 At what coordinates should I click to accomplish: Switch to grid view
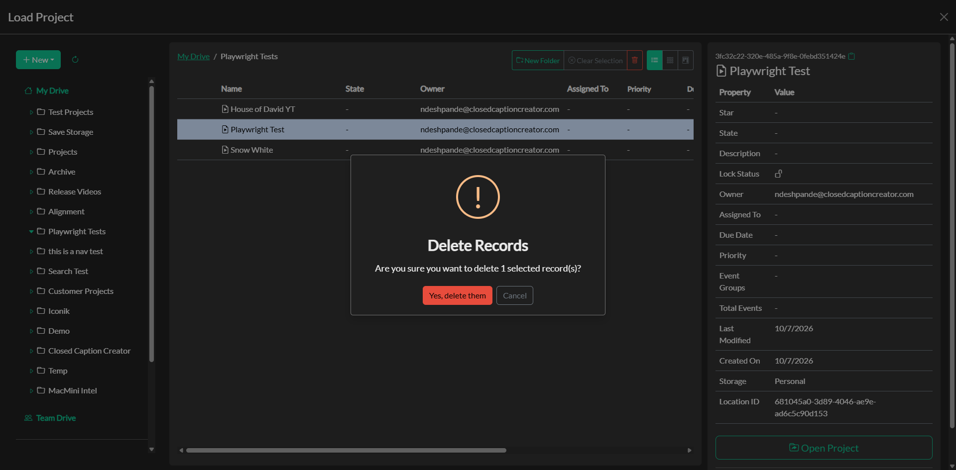coord(670,60)
